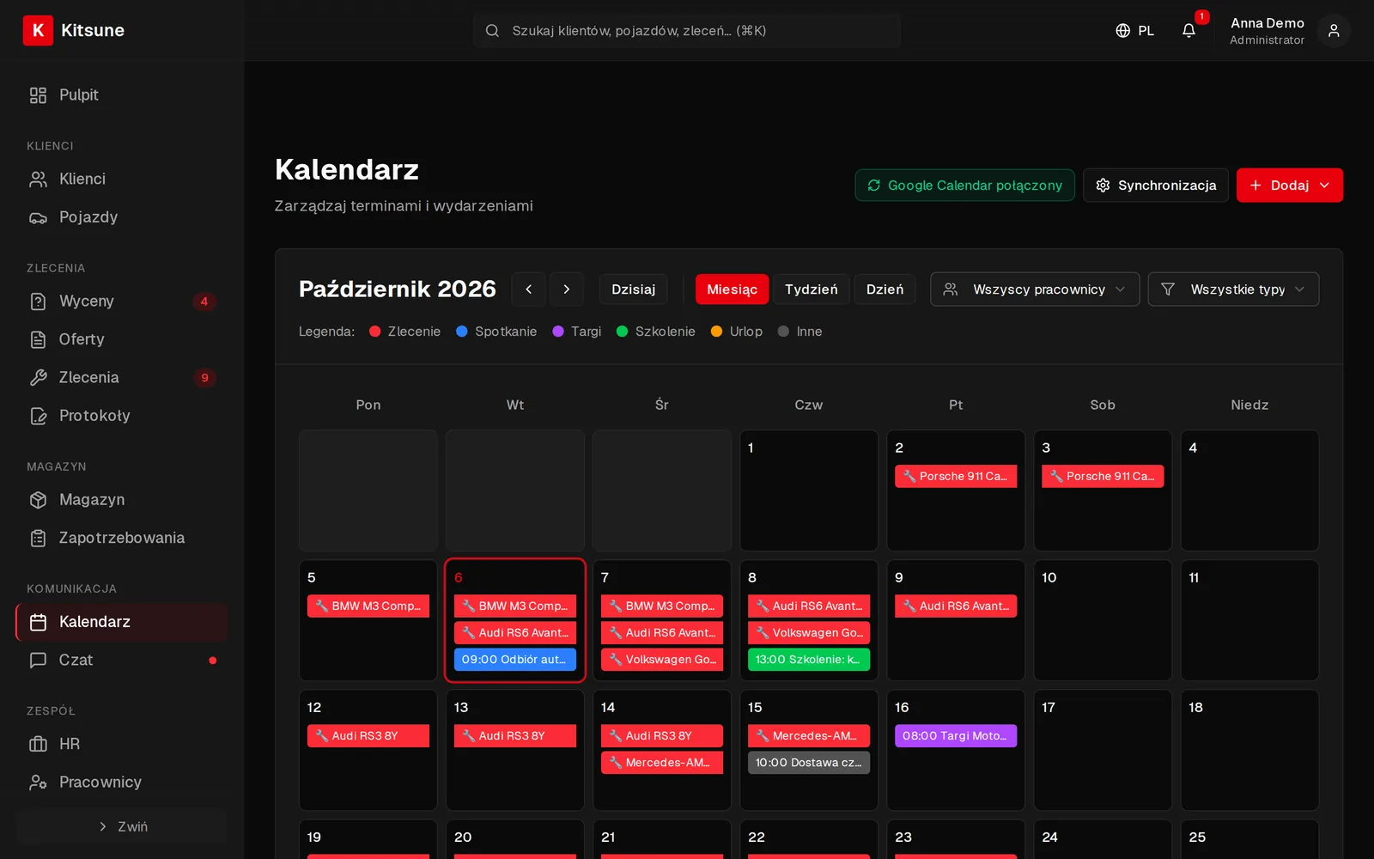Open Zlecenia orders section
Image resolution: width=1374 pixels, height=859 pixels.
click(121, 377)
